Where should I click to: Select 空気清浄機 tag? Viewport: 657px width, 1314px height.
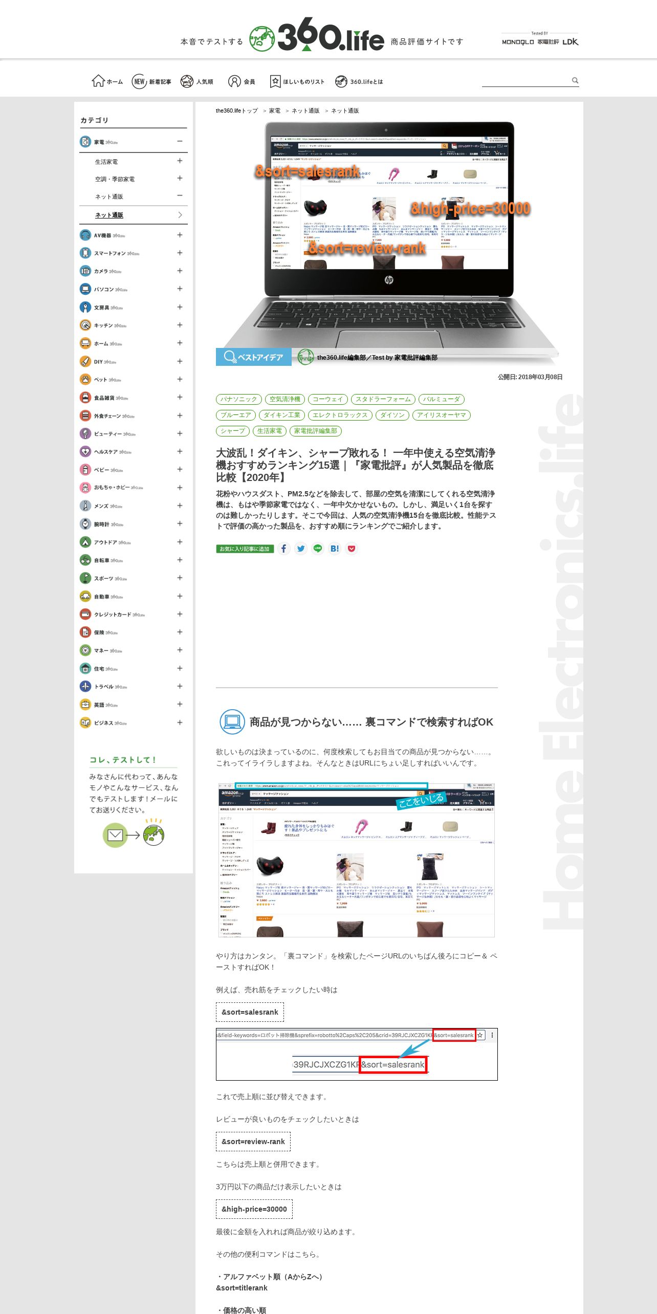click(285, 399)
